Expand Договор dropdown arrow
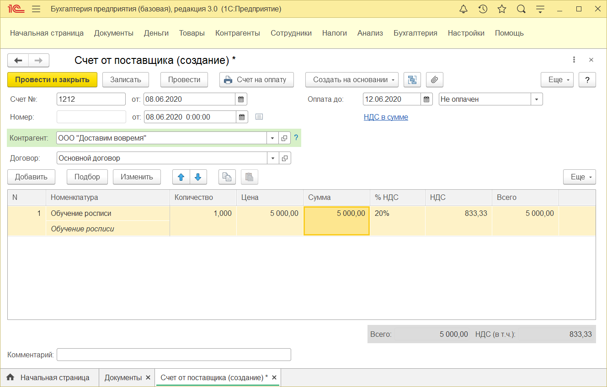 [273, 158]
